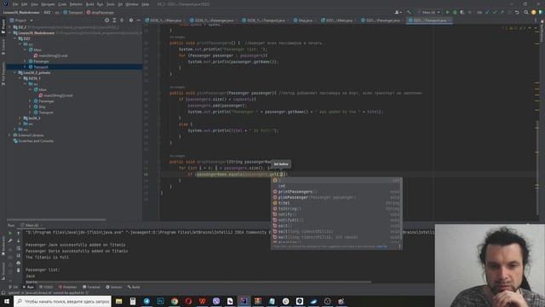Open Project vertical tab on left edge
The image size is (545, 307).
tap(3, 27)
